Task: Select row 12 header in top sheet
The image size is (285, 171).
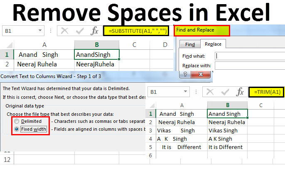Action: (7, 159)
